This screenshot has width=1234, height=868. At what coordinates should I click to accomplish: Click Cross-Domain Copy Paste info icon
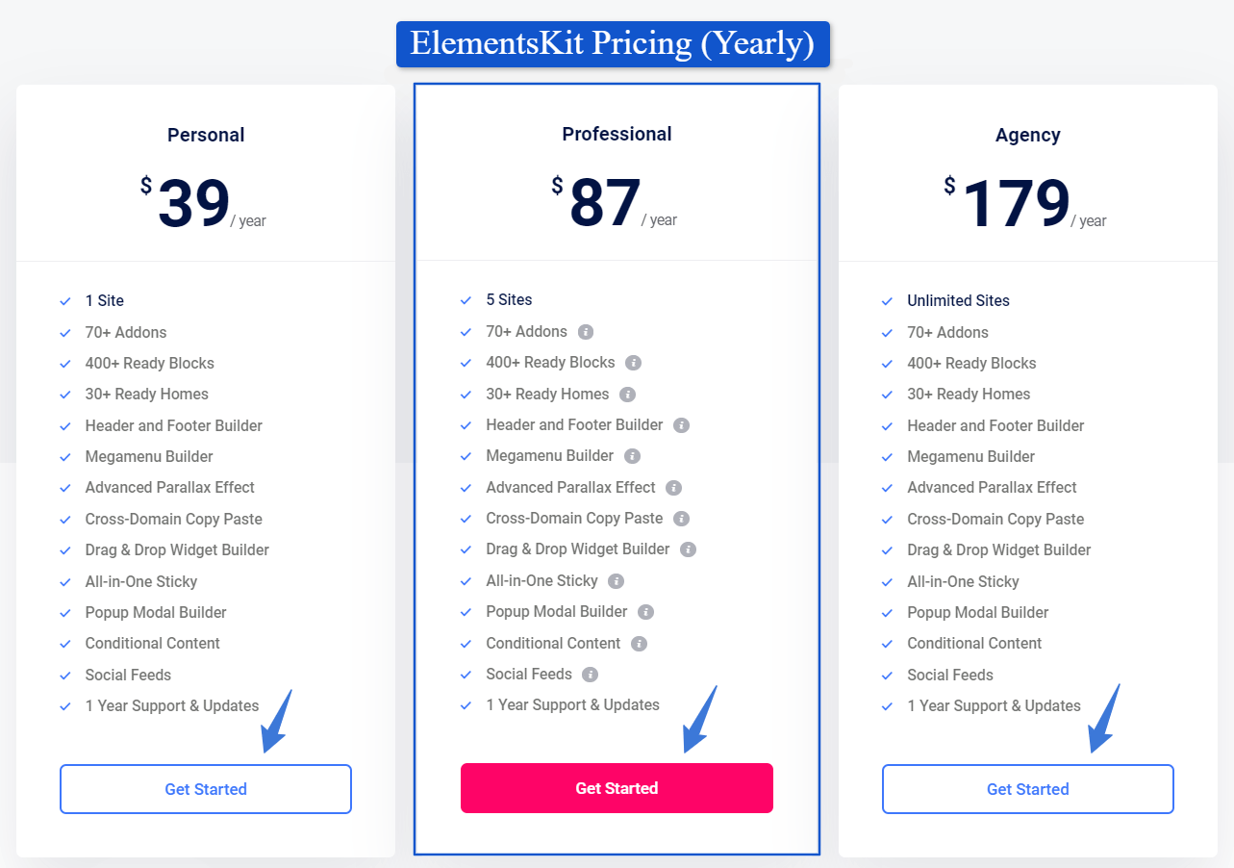682,519
